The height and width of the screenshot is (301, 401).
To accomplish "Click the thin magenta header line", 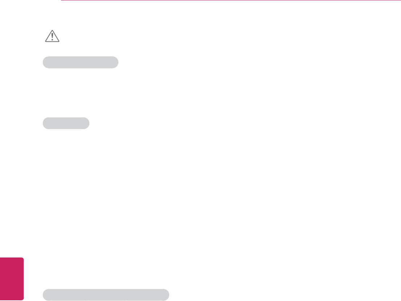I will point(231,1).
